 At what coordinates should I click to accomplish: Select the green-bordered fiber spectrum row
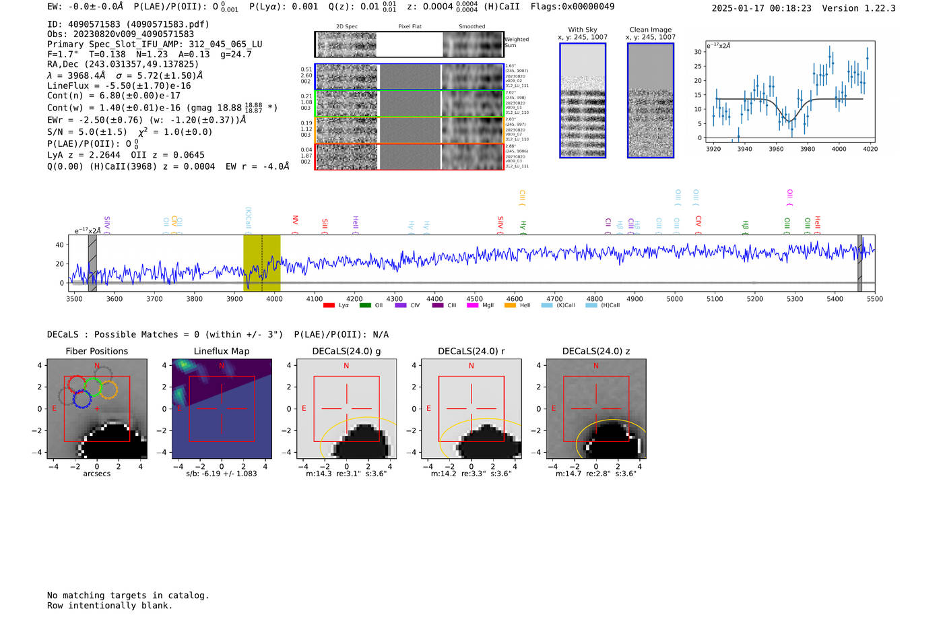click(x=410, y=104)
